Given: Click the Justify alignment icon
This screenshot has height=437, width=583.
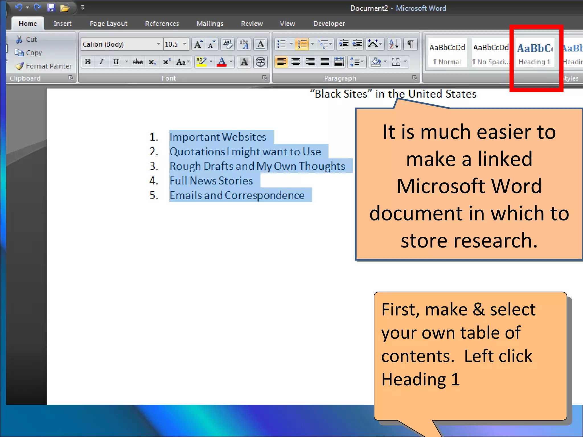Looking at the screenshot, I should tap(325, 62).
